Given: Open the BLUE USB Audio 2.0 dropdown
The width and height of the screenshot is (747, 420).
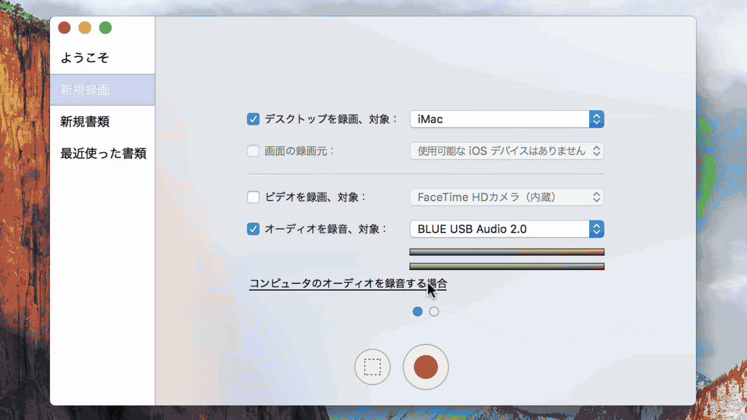Looking at the screenshot, I should 507,229.
